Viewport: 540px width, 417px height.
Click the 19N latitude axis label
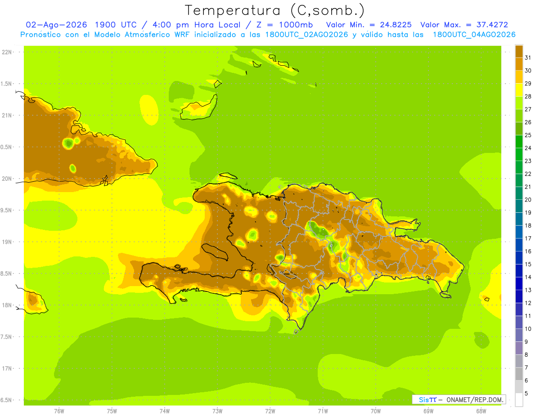pyautogui.click(x=7, y=242)
